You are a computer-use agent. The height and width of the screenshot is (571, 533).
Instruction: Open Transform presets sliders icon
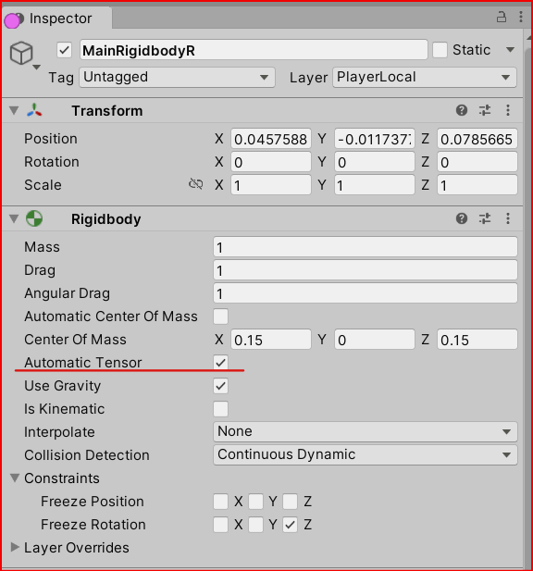485,110
